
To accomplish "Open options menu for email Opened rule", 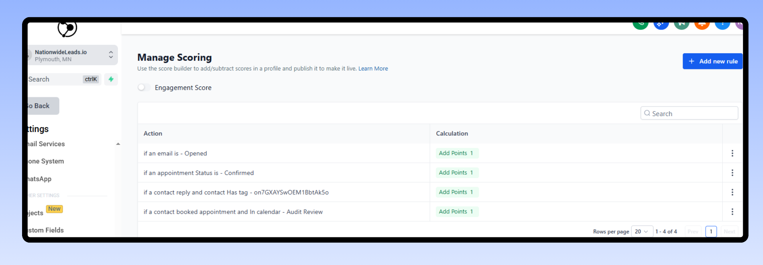I will (x=732, y=153).
